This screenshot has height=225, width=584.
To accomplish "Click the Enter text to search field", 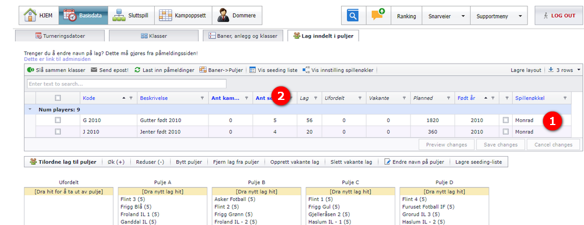I will tap(127, 84).
